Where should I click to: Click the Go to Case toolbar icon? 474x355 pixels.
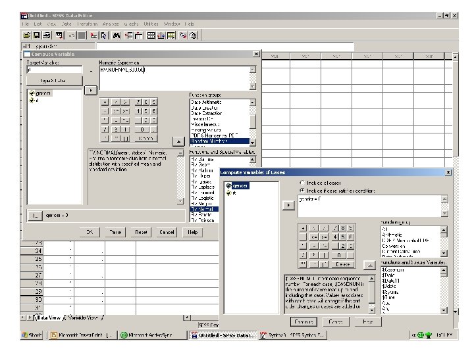[93, 35]
